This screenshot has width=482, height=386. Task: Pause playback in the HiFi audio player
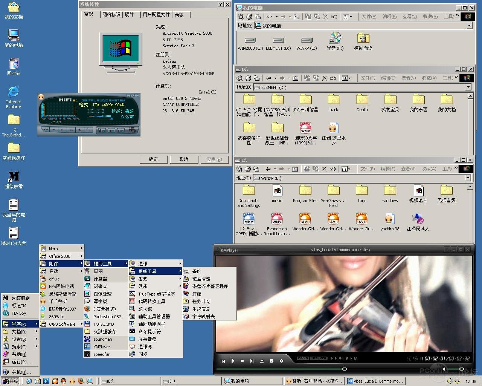62,130
